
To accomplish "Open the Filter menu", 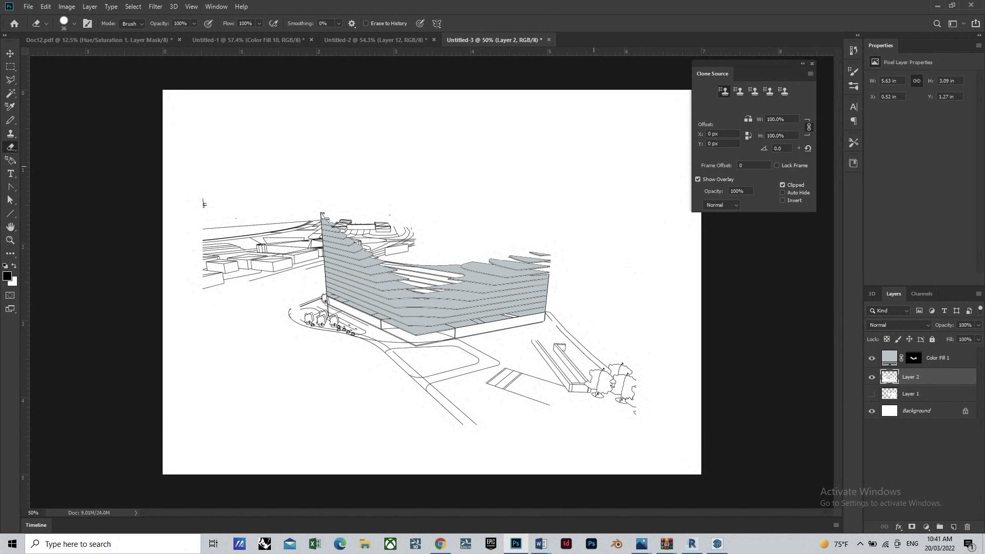I will [x=155, y=7].
